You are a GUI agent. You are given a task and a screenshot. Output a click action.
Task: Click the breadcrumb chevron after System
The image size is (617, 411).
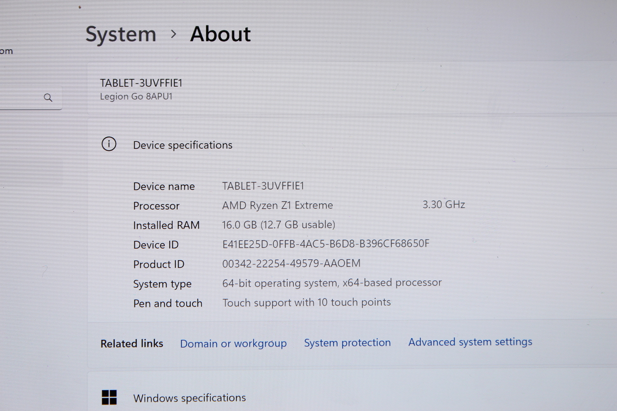point(174,34)
